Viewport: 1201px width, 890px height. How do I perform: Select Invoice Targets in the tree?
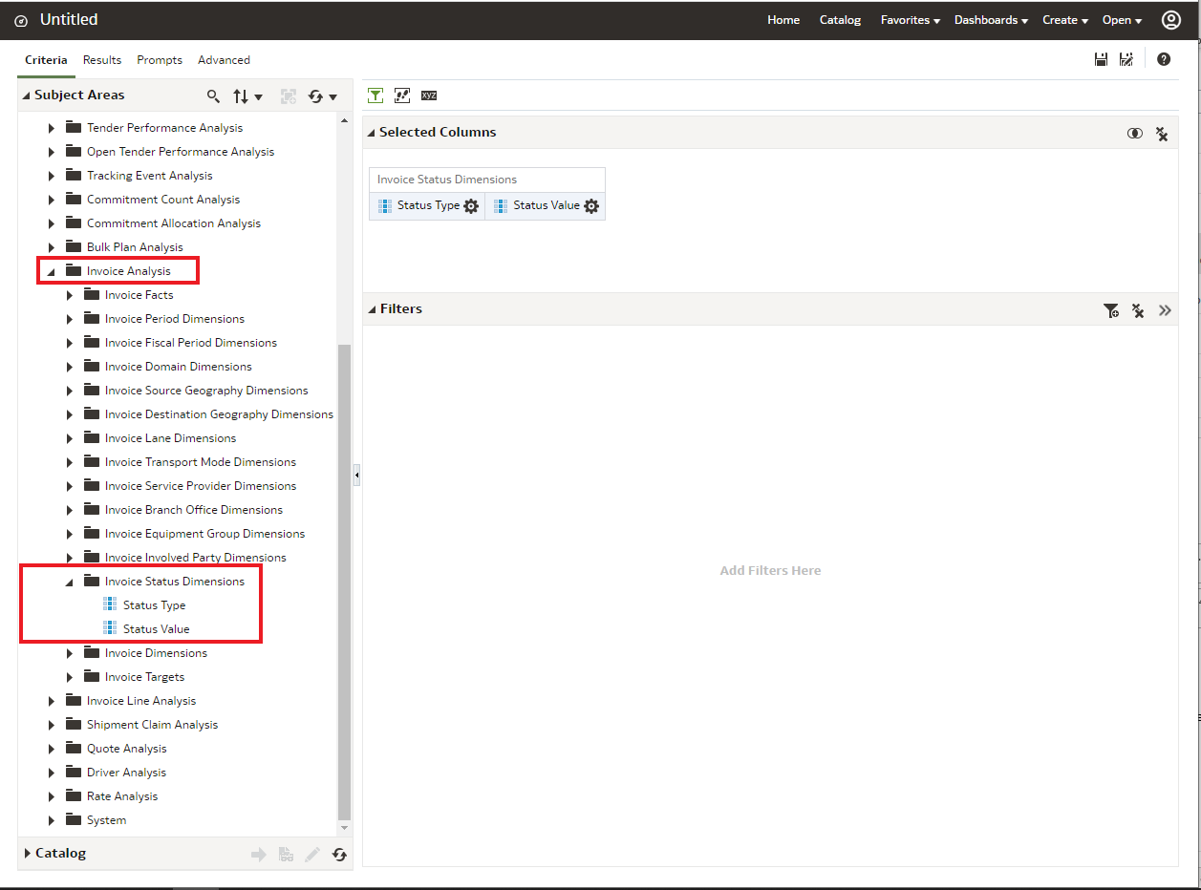click(x=144, y=677)
